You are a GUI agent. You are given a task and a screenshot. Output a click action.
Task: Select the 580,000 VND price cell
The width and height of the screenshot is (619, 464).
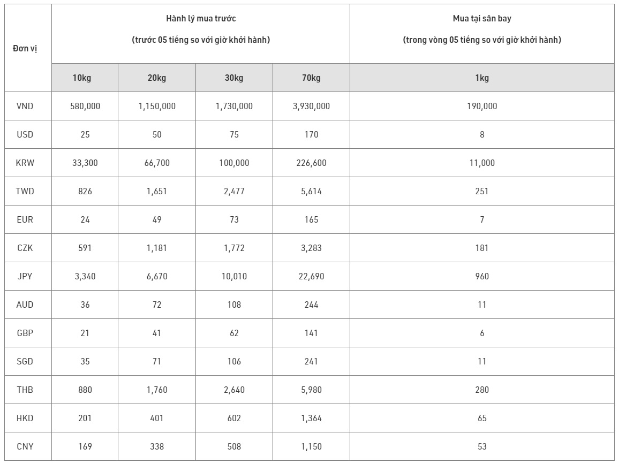click(x=85, y=107)
